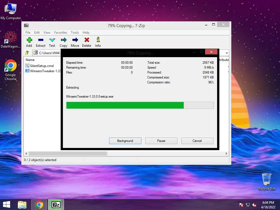Click the Extracting status text
The width and height of the screenshot is (280, 210).
click(x=72, y=87)
